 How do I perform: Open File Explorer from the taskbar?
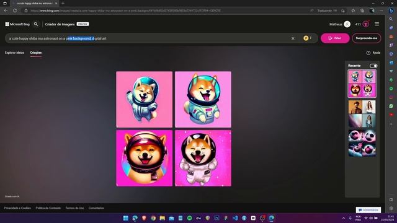pyautogui.click(x=163, y=218)
